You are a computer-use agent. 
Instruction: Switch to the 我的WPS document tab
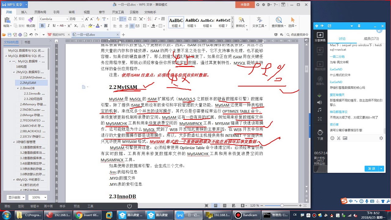pyautogui.click(x=58, y=35)
